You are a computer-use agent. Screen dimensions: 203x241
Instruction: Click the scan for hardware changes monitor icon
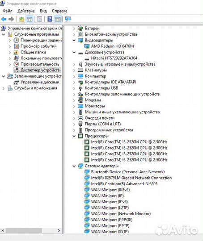[68, 19]
